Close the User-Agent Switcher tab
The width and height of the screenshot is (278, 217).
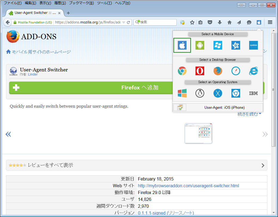59,13
